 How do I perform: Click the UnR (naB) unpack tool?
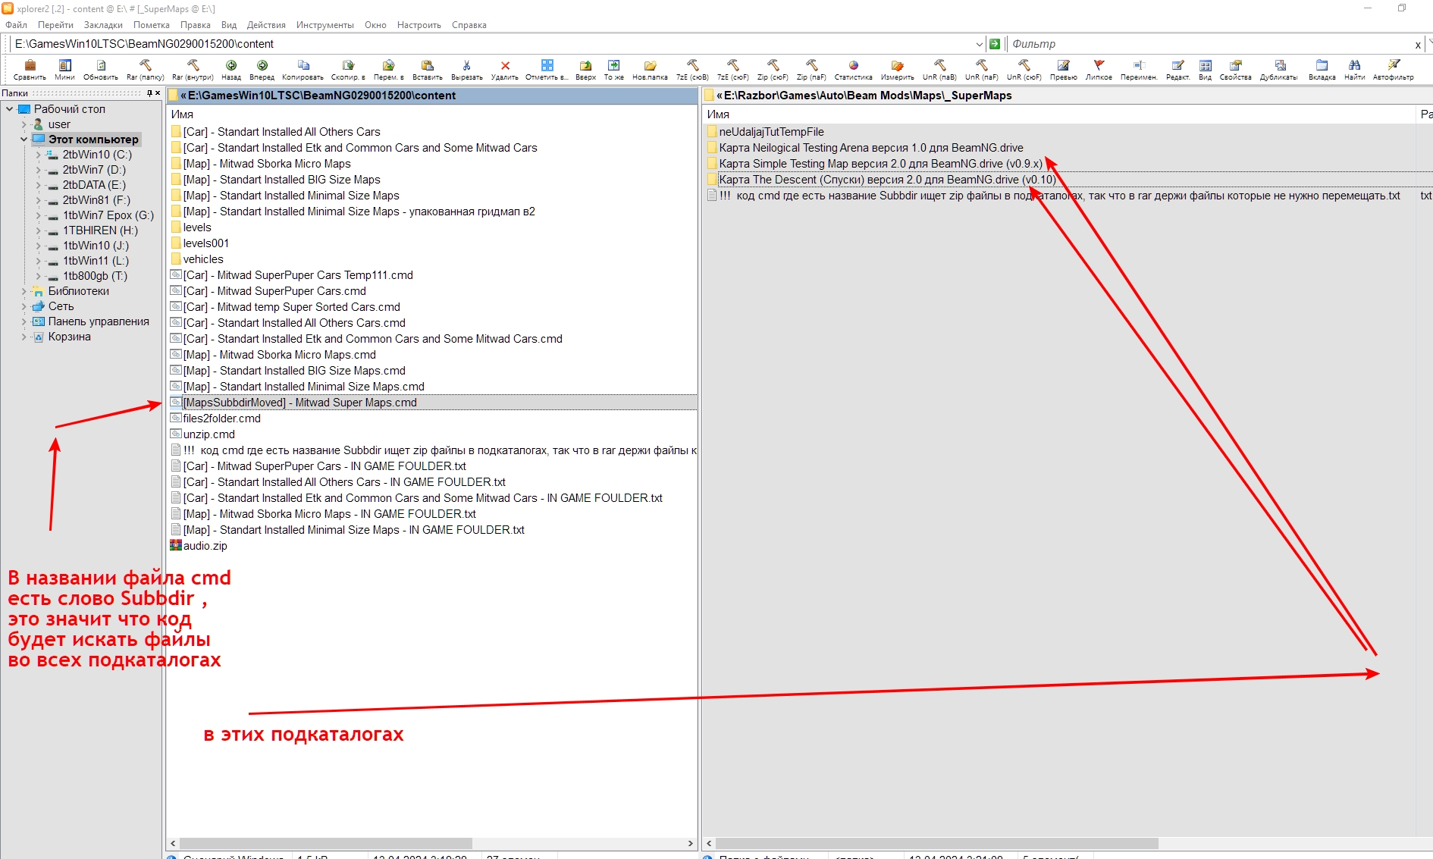[940, 69]
